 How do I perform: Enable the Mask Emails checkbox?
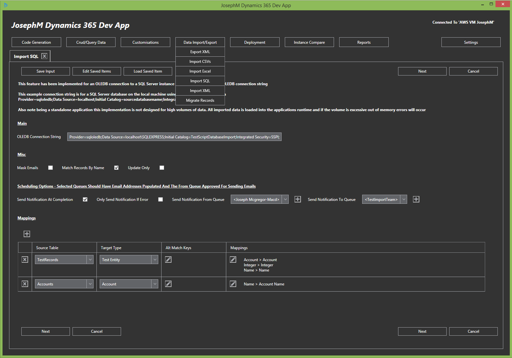pos(50,167)
